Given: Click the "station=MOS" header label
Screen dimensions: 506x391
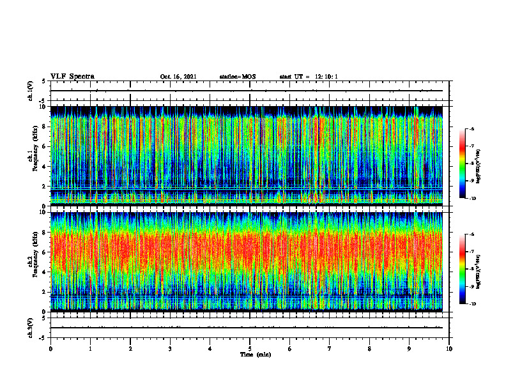Looking at the screenshot, I should pos(238,77).
